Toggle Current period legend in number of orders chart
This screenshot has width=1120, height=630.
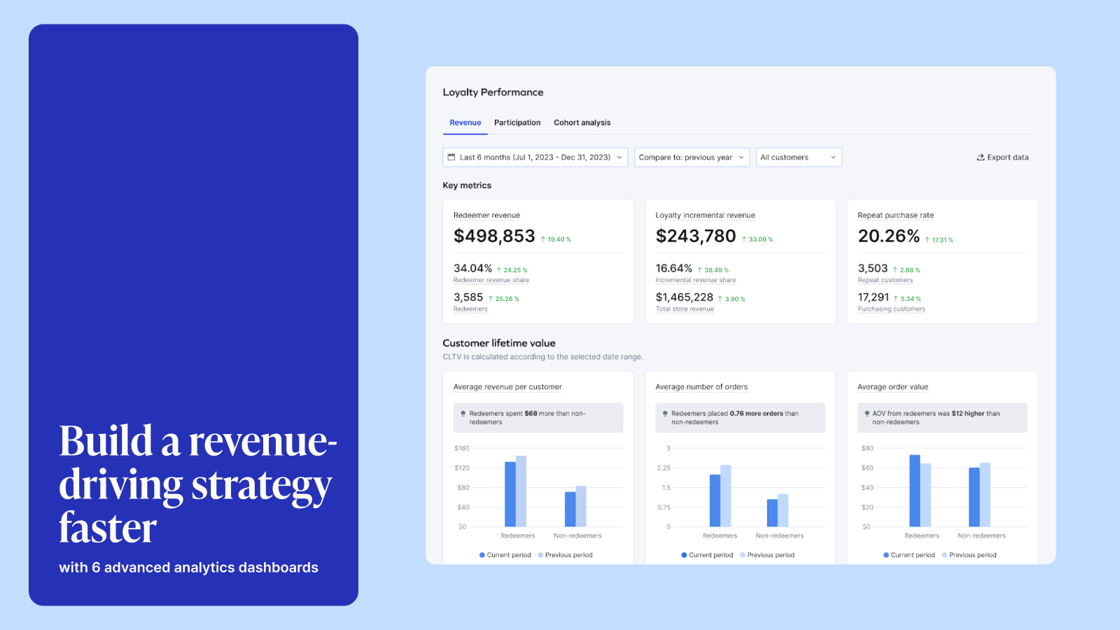pyautogui.click(x=707, y=555)
